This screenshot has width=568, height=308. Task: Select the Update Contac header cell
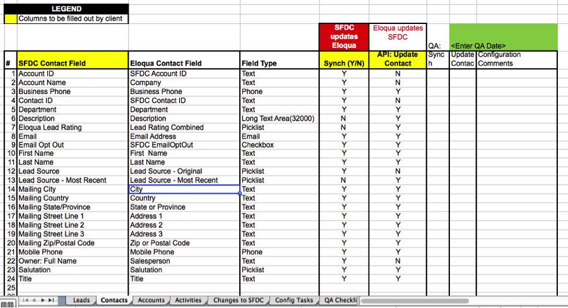click(463, 60)
